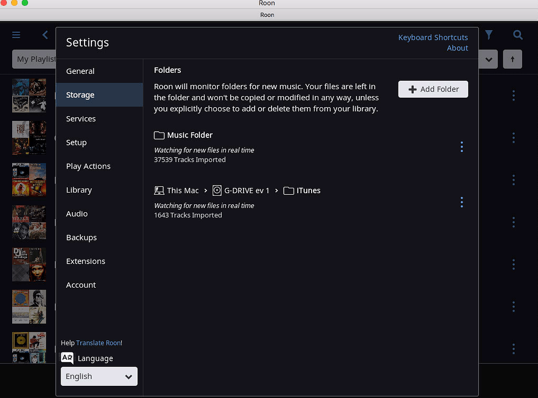
Task: Select the first playlist thumbnail
Action: pos(29,96)
